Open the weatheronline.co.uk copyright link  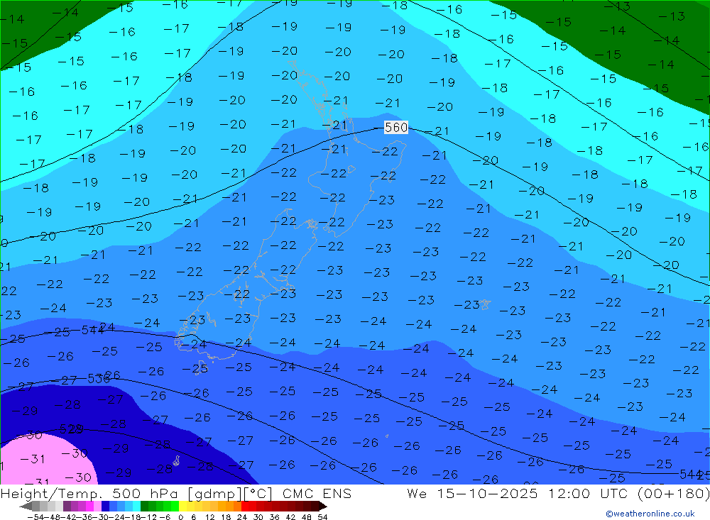point(650,514)
